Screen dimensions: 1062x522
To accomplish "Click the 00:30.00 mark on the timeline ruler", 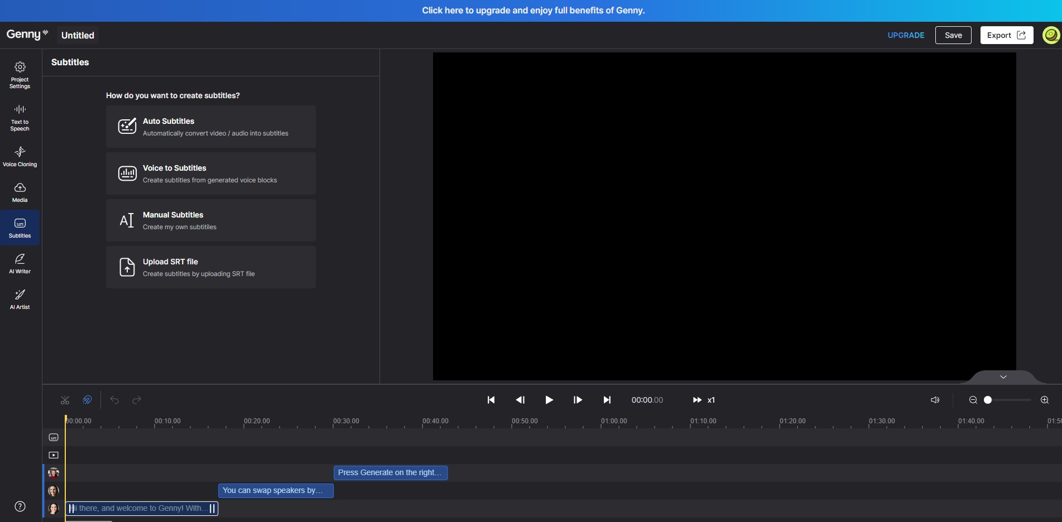I will [346, 421].
